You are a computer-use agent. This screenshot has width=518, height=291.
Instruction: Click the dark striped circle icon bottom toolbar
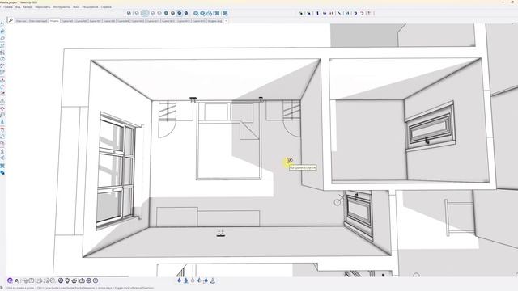coord(61,280)
